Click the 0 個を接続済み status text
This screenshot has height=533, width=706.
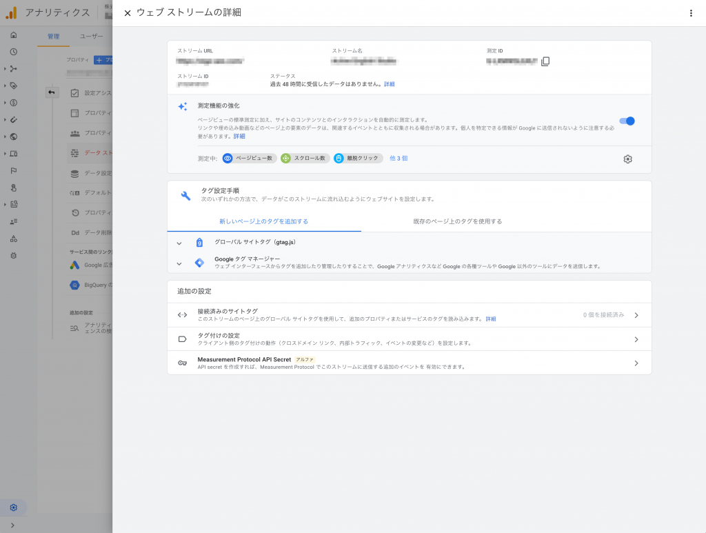(603, 315)
